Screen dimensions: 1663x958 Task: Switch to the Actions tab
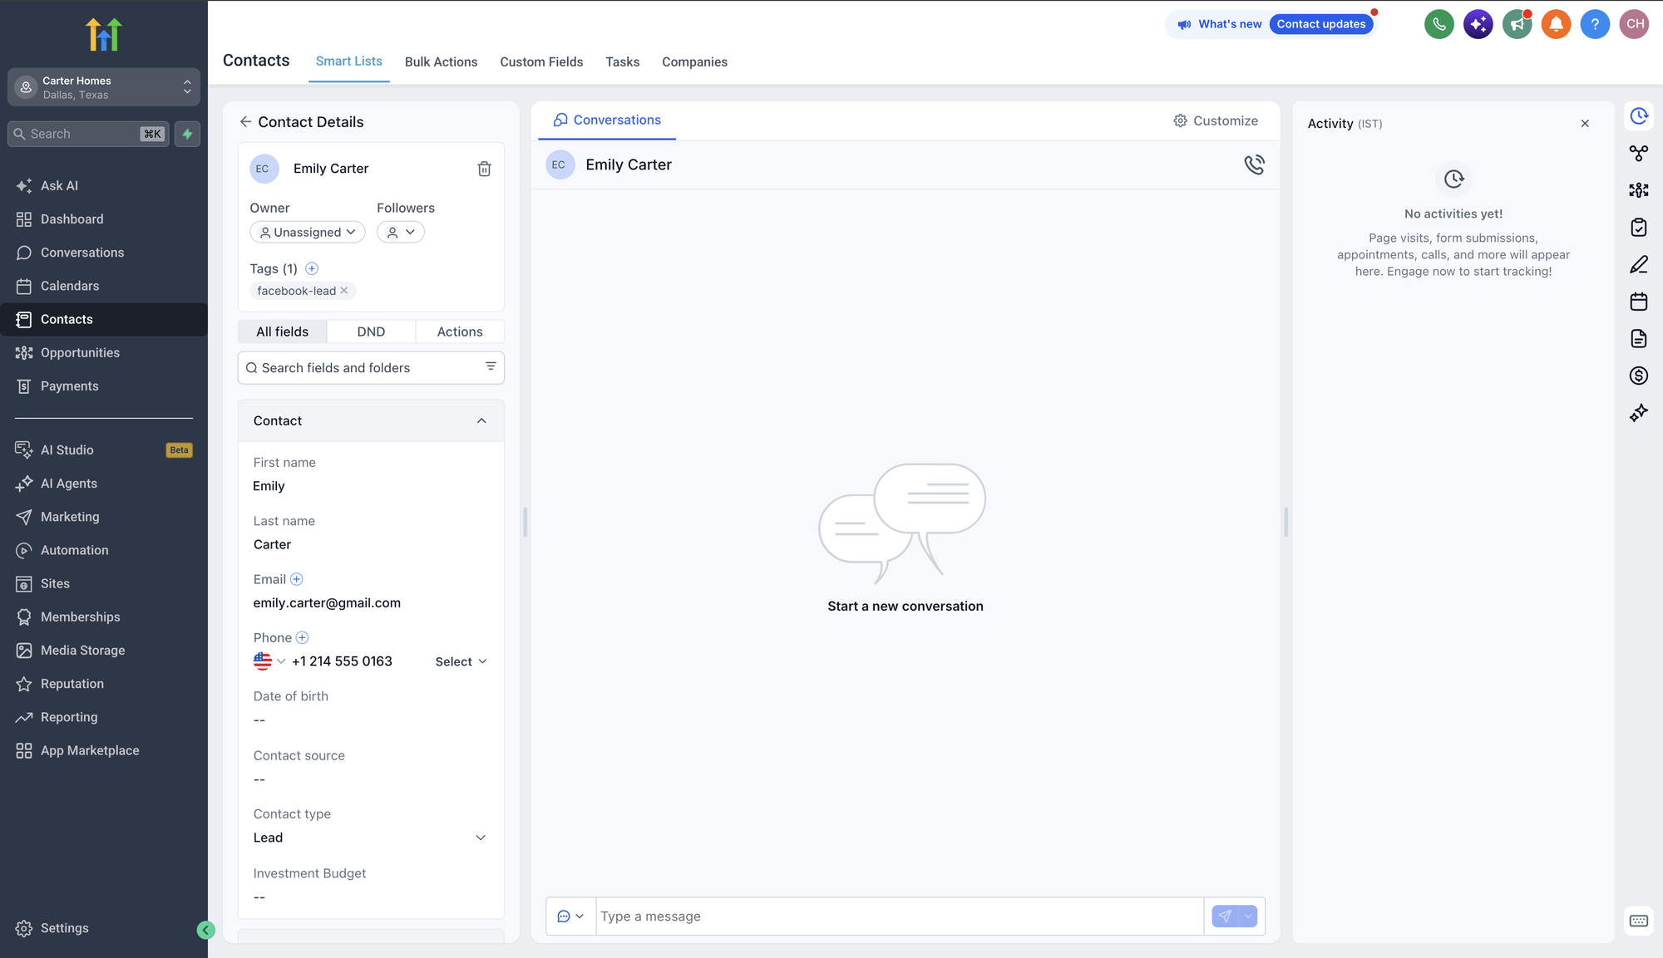point(460,332)
